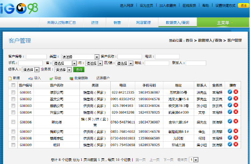
Task: Click the green 查询 search button
Action: 79,70
